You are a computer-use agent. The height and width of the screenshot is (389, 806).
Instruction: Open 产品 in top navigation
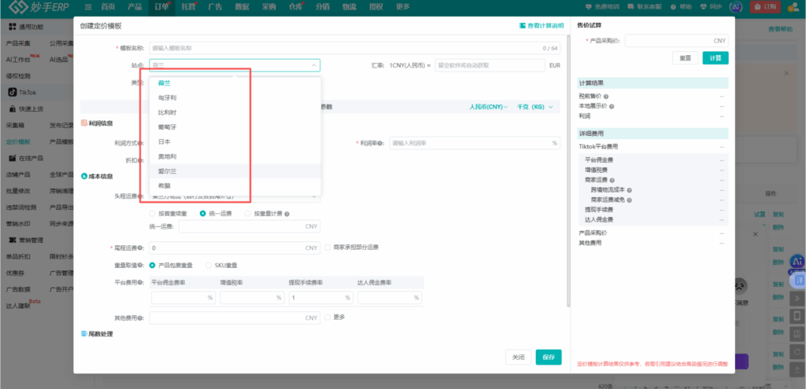[135, 7]
